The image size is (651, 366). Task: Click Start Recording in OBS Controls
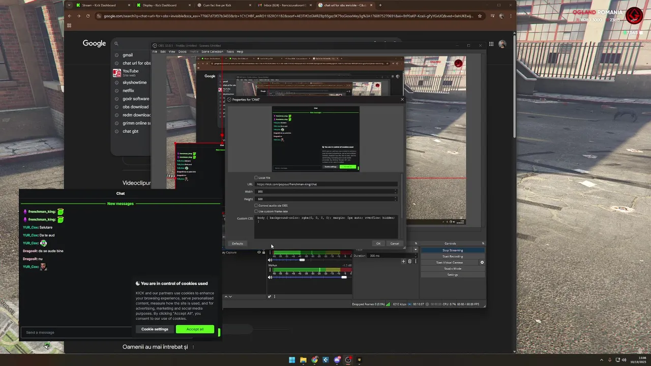452,256
